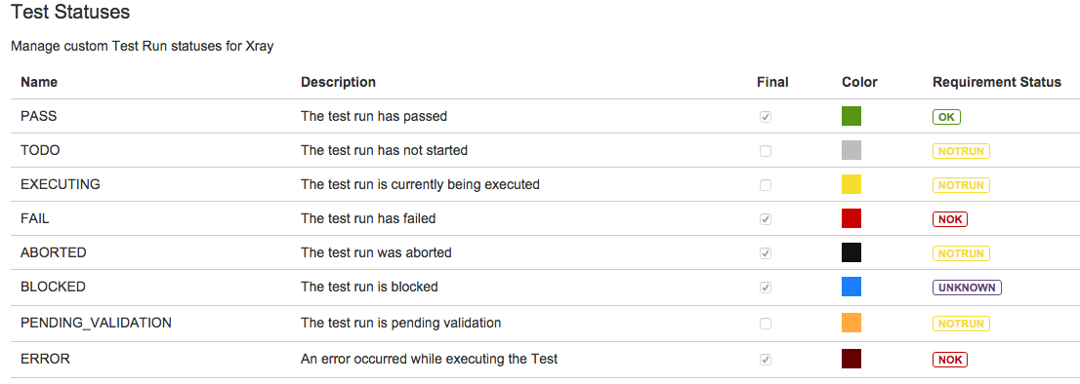Click the FAIL row description text
The image size is (1080, 384).
coord(368,219)
